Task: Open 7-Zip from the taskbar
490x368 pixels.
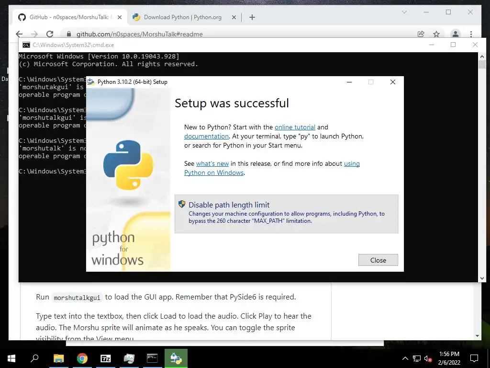Action: 106,358
